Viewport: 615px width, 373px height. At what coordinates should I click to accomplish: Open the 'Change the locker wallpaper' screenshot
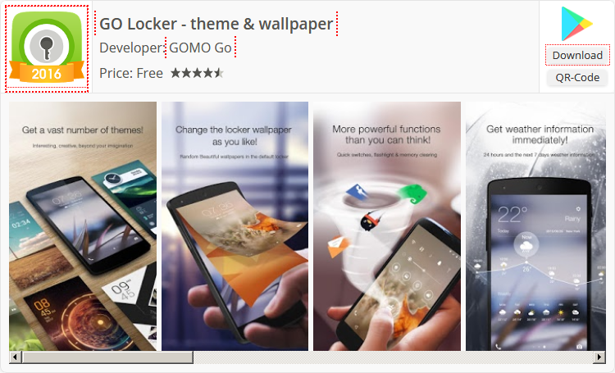pyautogui.click(x=235, y=226)
